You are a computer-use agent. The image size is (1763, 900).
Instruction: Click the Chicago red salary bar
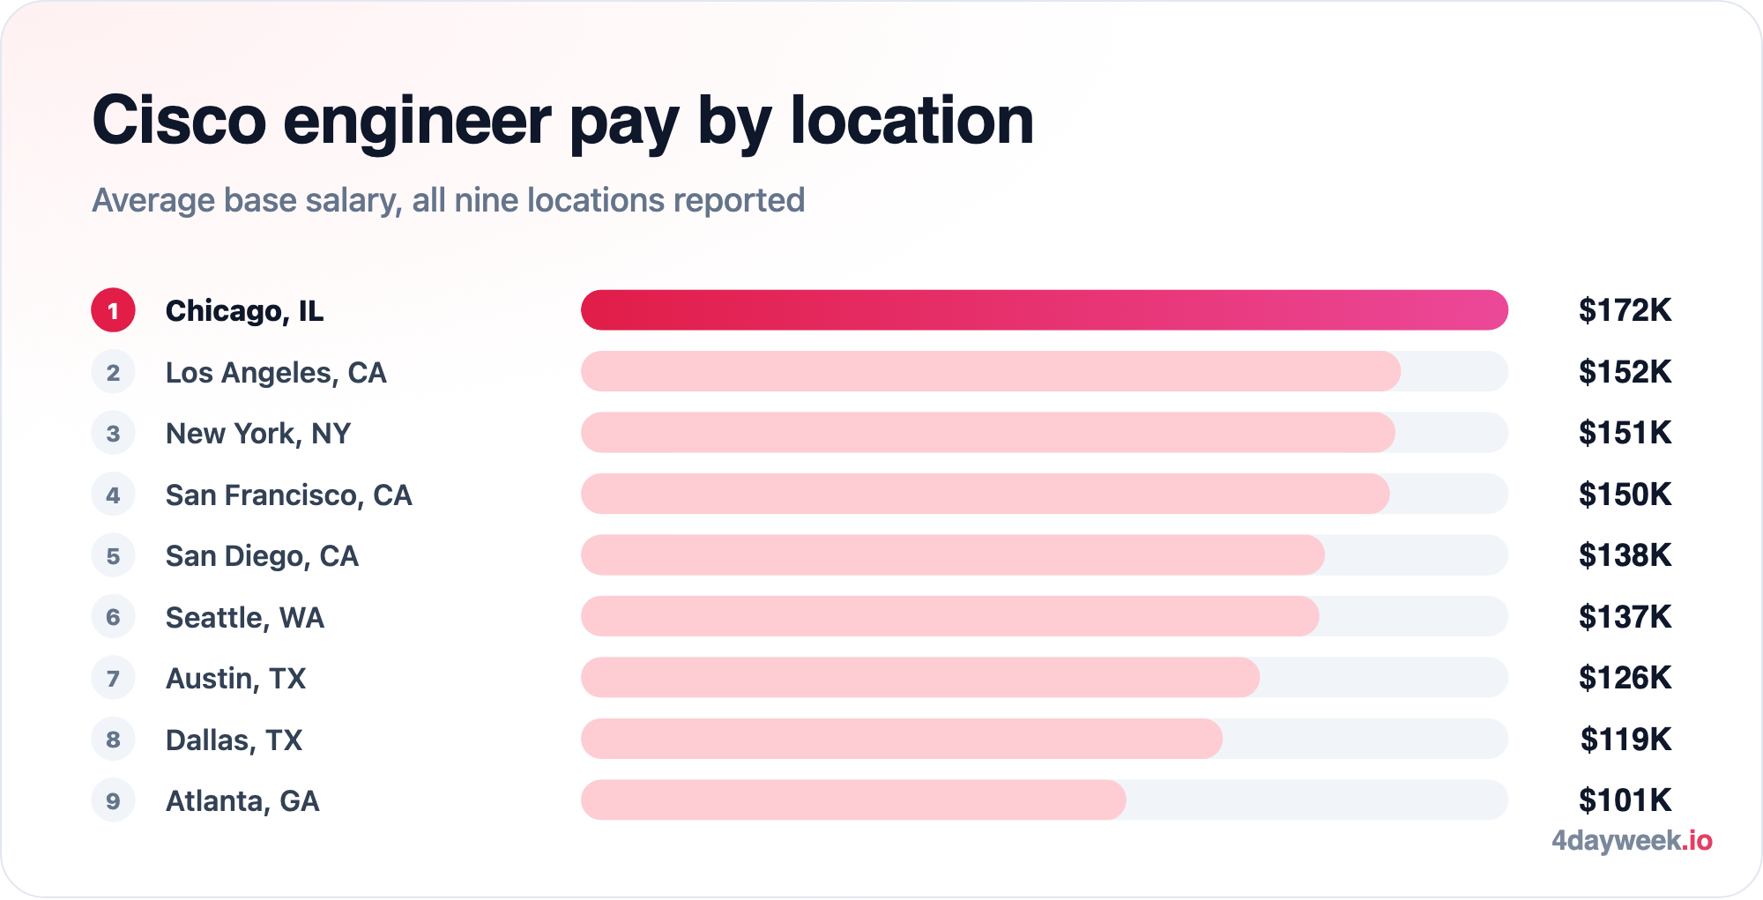1045,310
